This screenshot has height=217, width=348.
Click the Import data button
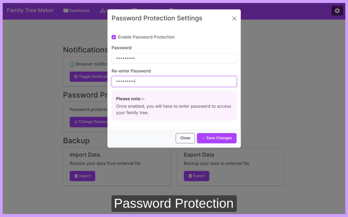82,176
